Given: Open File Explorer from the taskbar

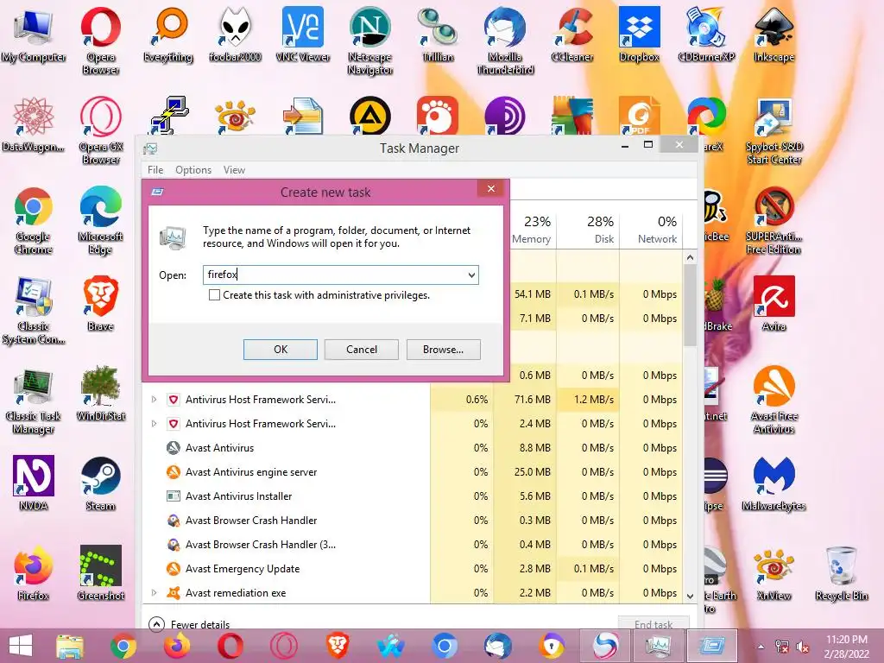Looking at the screenshot, I should pos(70,646).
